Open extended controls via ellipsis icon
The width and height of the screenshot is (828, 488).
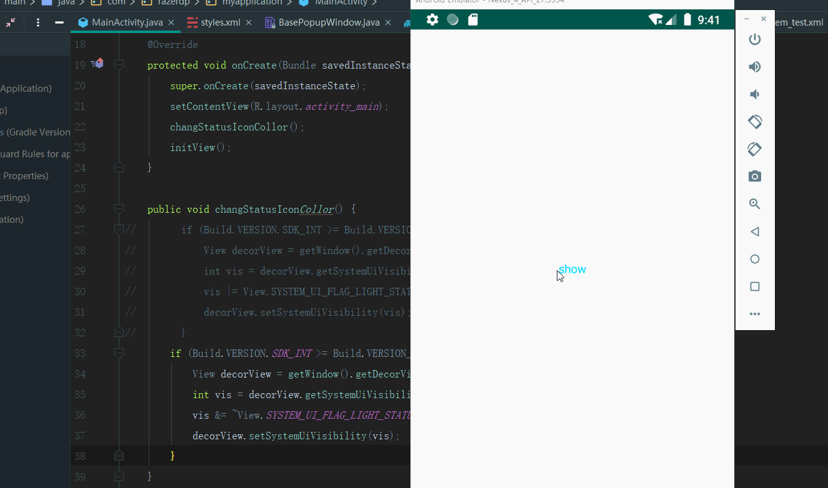click(x=754, y=314)
